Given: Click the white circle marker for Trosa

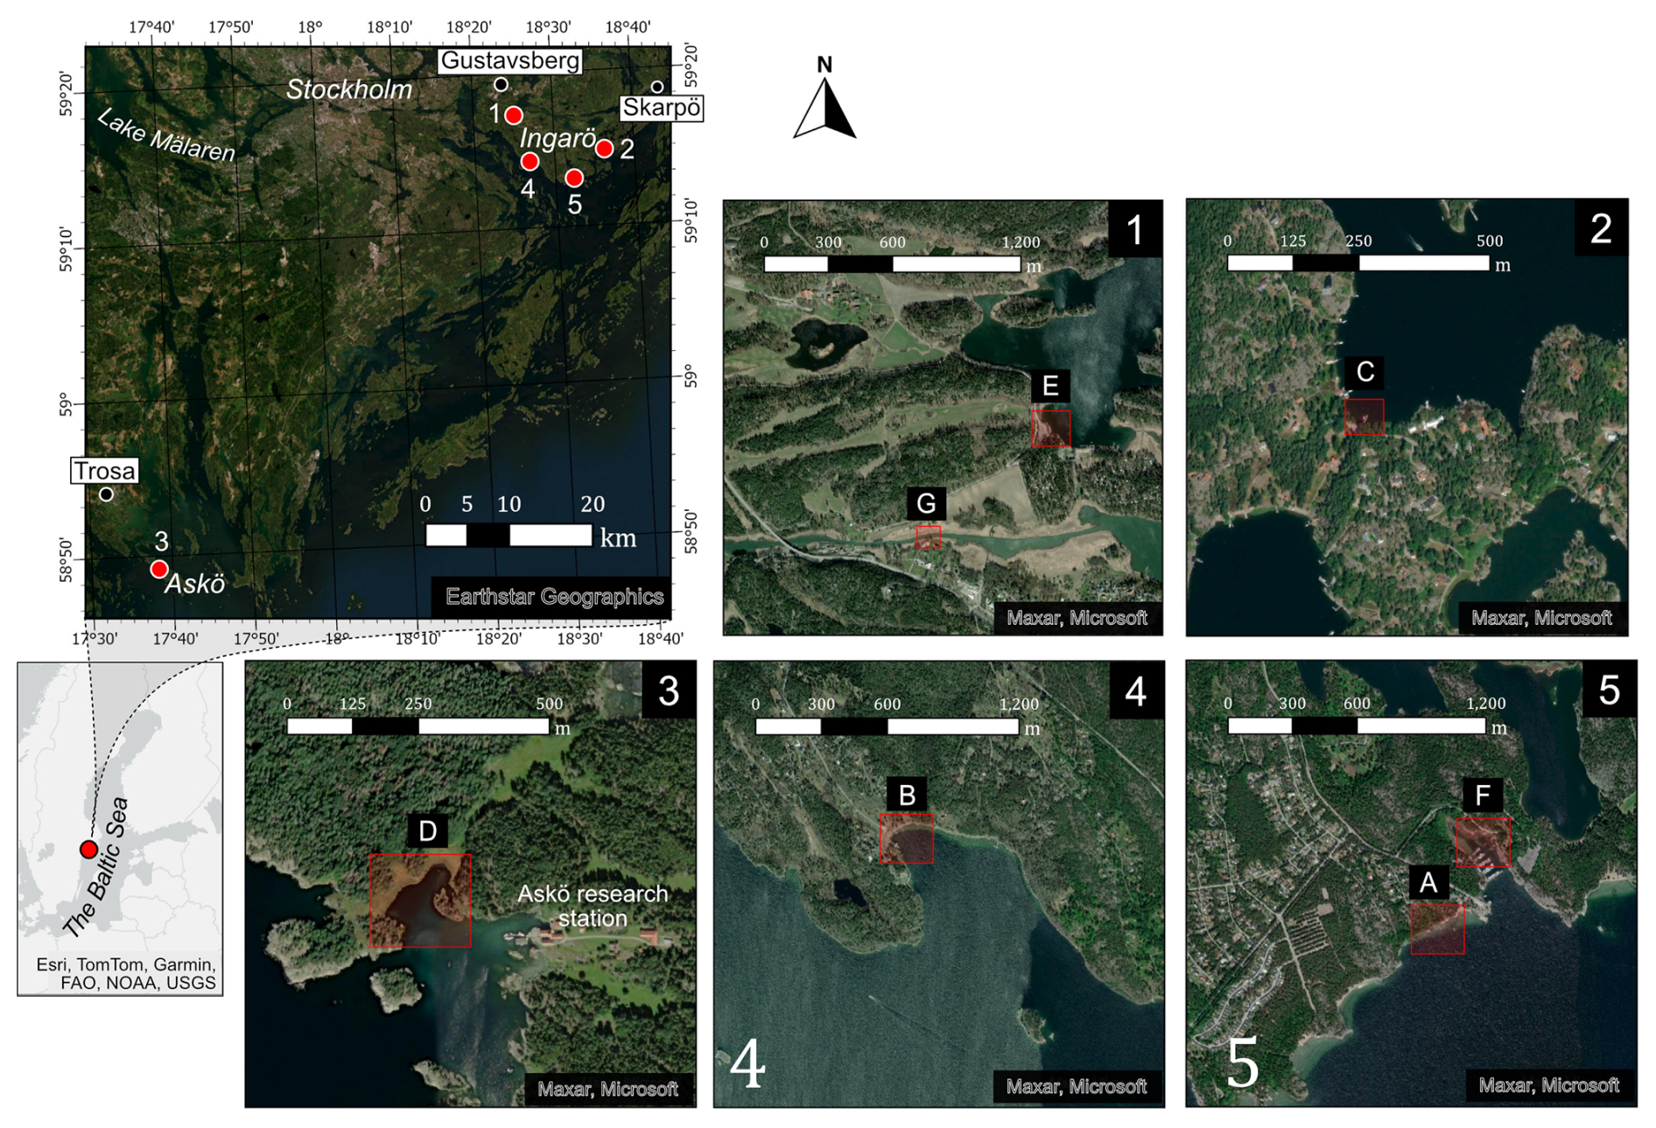Looking at the screenshot, I should pos(106,494).
